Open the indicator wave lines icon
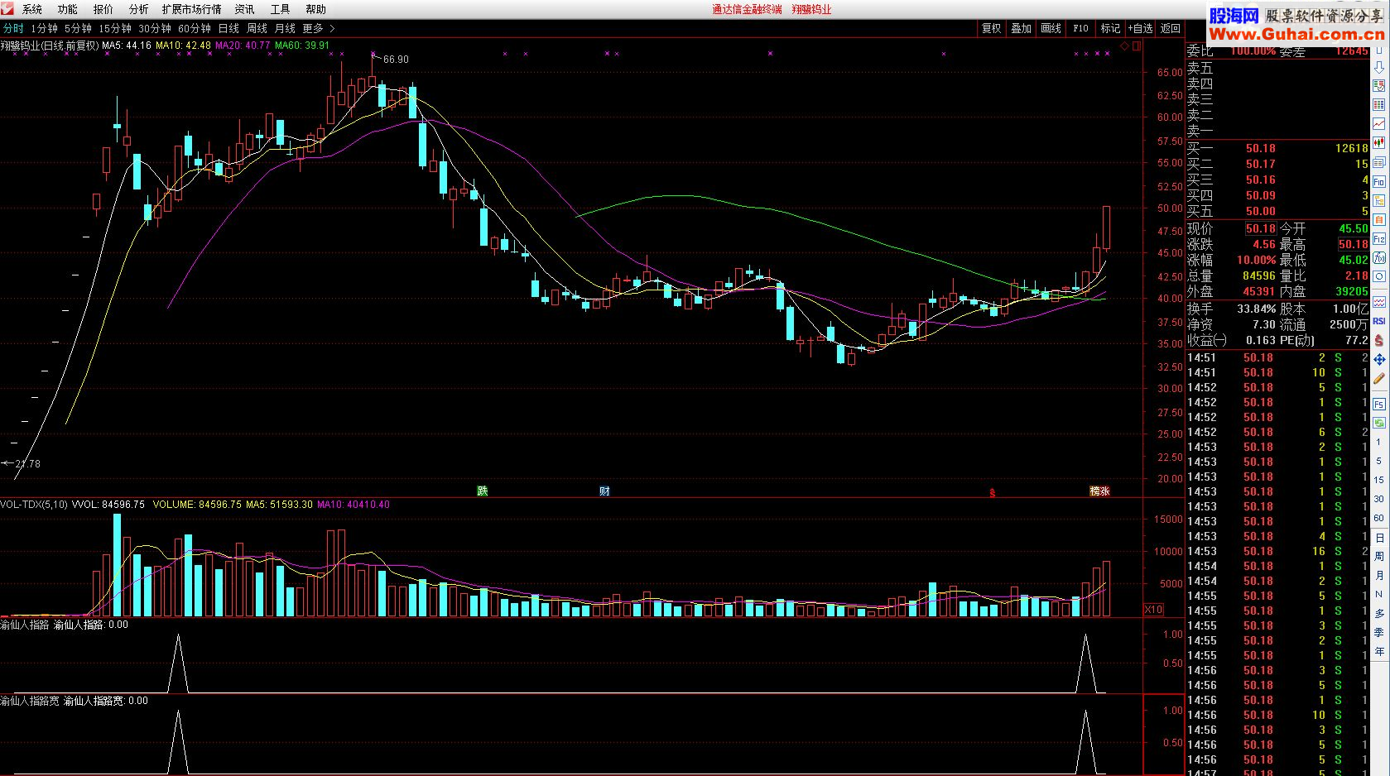 (x=1379, y=302)
